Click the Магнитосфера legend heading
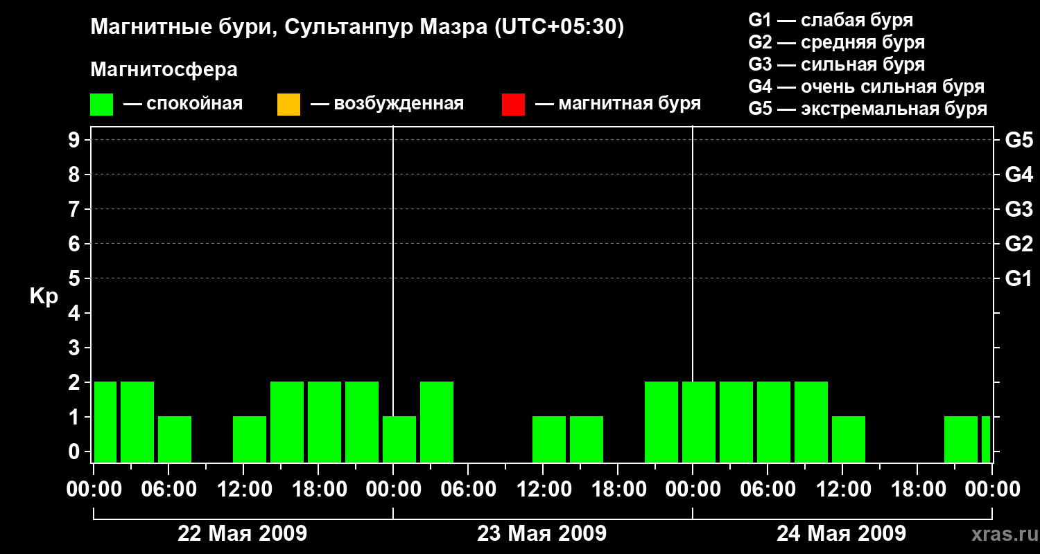This screenshot has width=1040, height=554. coord(164,70)
